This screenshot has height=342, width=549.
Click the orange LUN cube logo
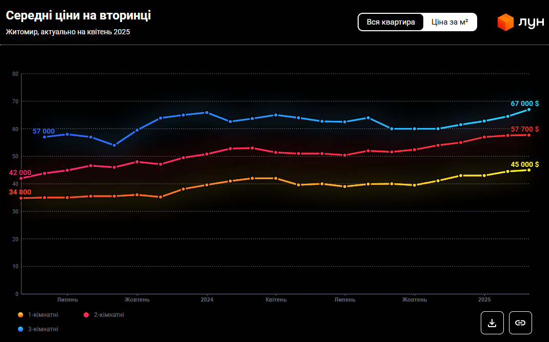(505, 22)
